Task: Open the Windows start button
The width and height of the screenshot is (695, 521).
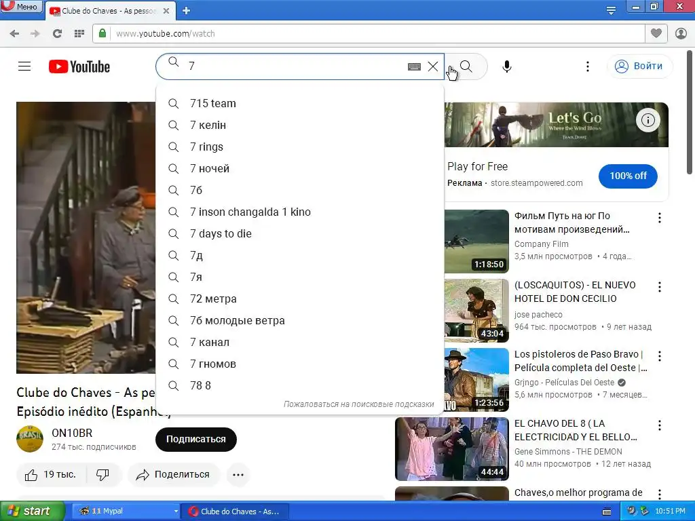Action: pyautogui.click(x=32, y=511)
